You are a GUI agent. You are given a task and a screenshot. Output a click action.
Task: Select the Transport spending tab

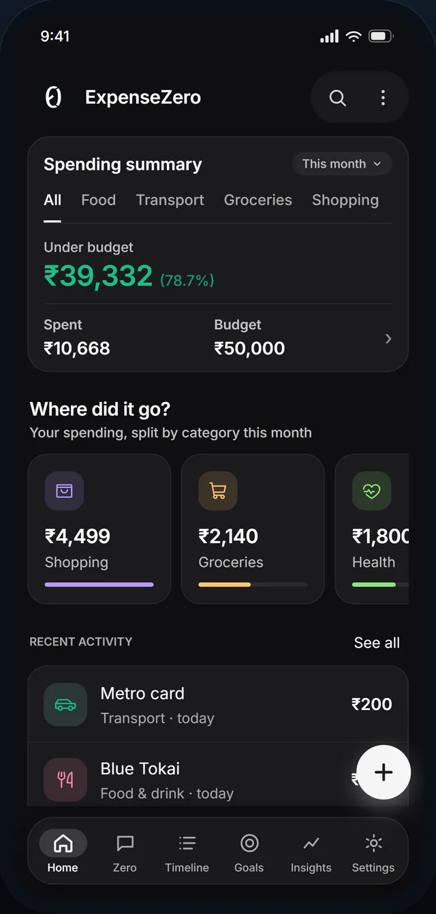coord(170,200)
